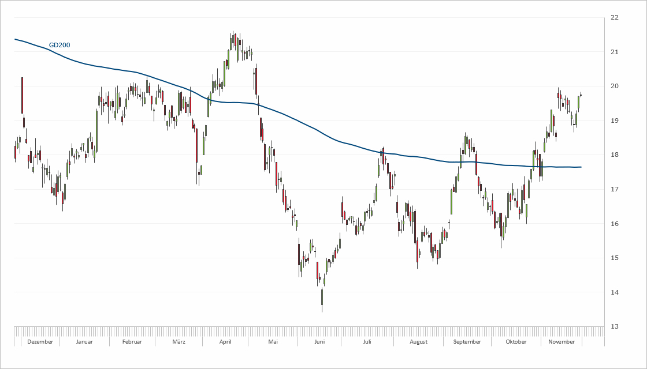Select the Dezember month label on the time axis

coord(40,342)
